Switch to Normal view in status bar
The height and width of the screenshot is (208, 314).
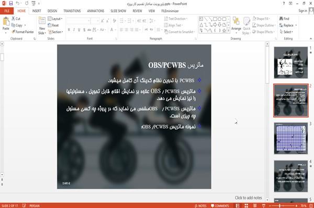[x=238, y=205]
